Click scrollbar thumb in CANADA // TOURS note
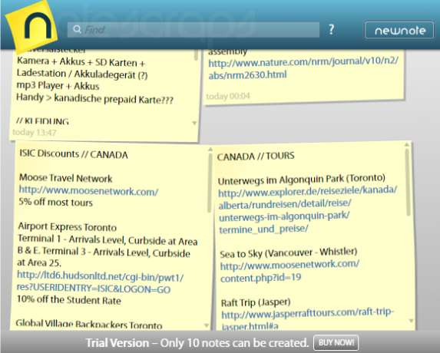This screenshot has height=353, width=440. tap(408, 182)
